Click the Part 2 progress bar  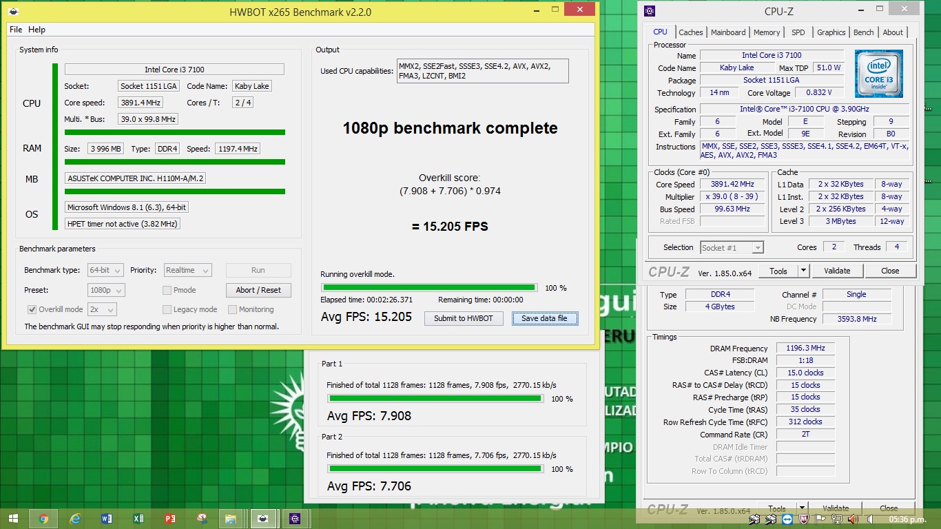click(435, 468)
